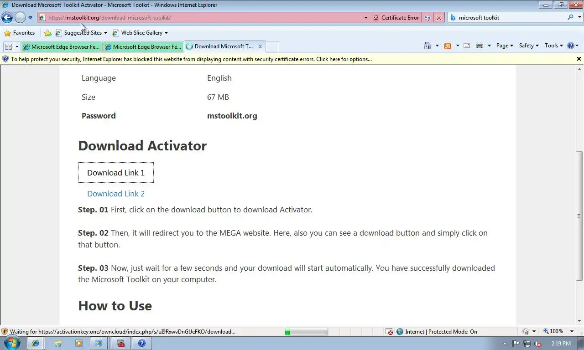This screenshot has height=350, width=584.
Task: Open the recent pages dropdown arrow
Action: coord(30,18)
